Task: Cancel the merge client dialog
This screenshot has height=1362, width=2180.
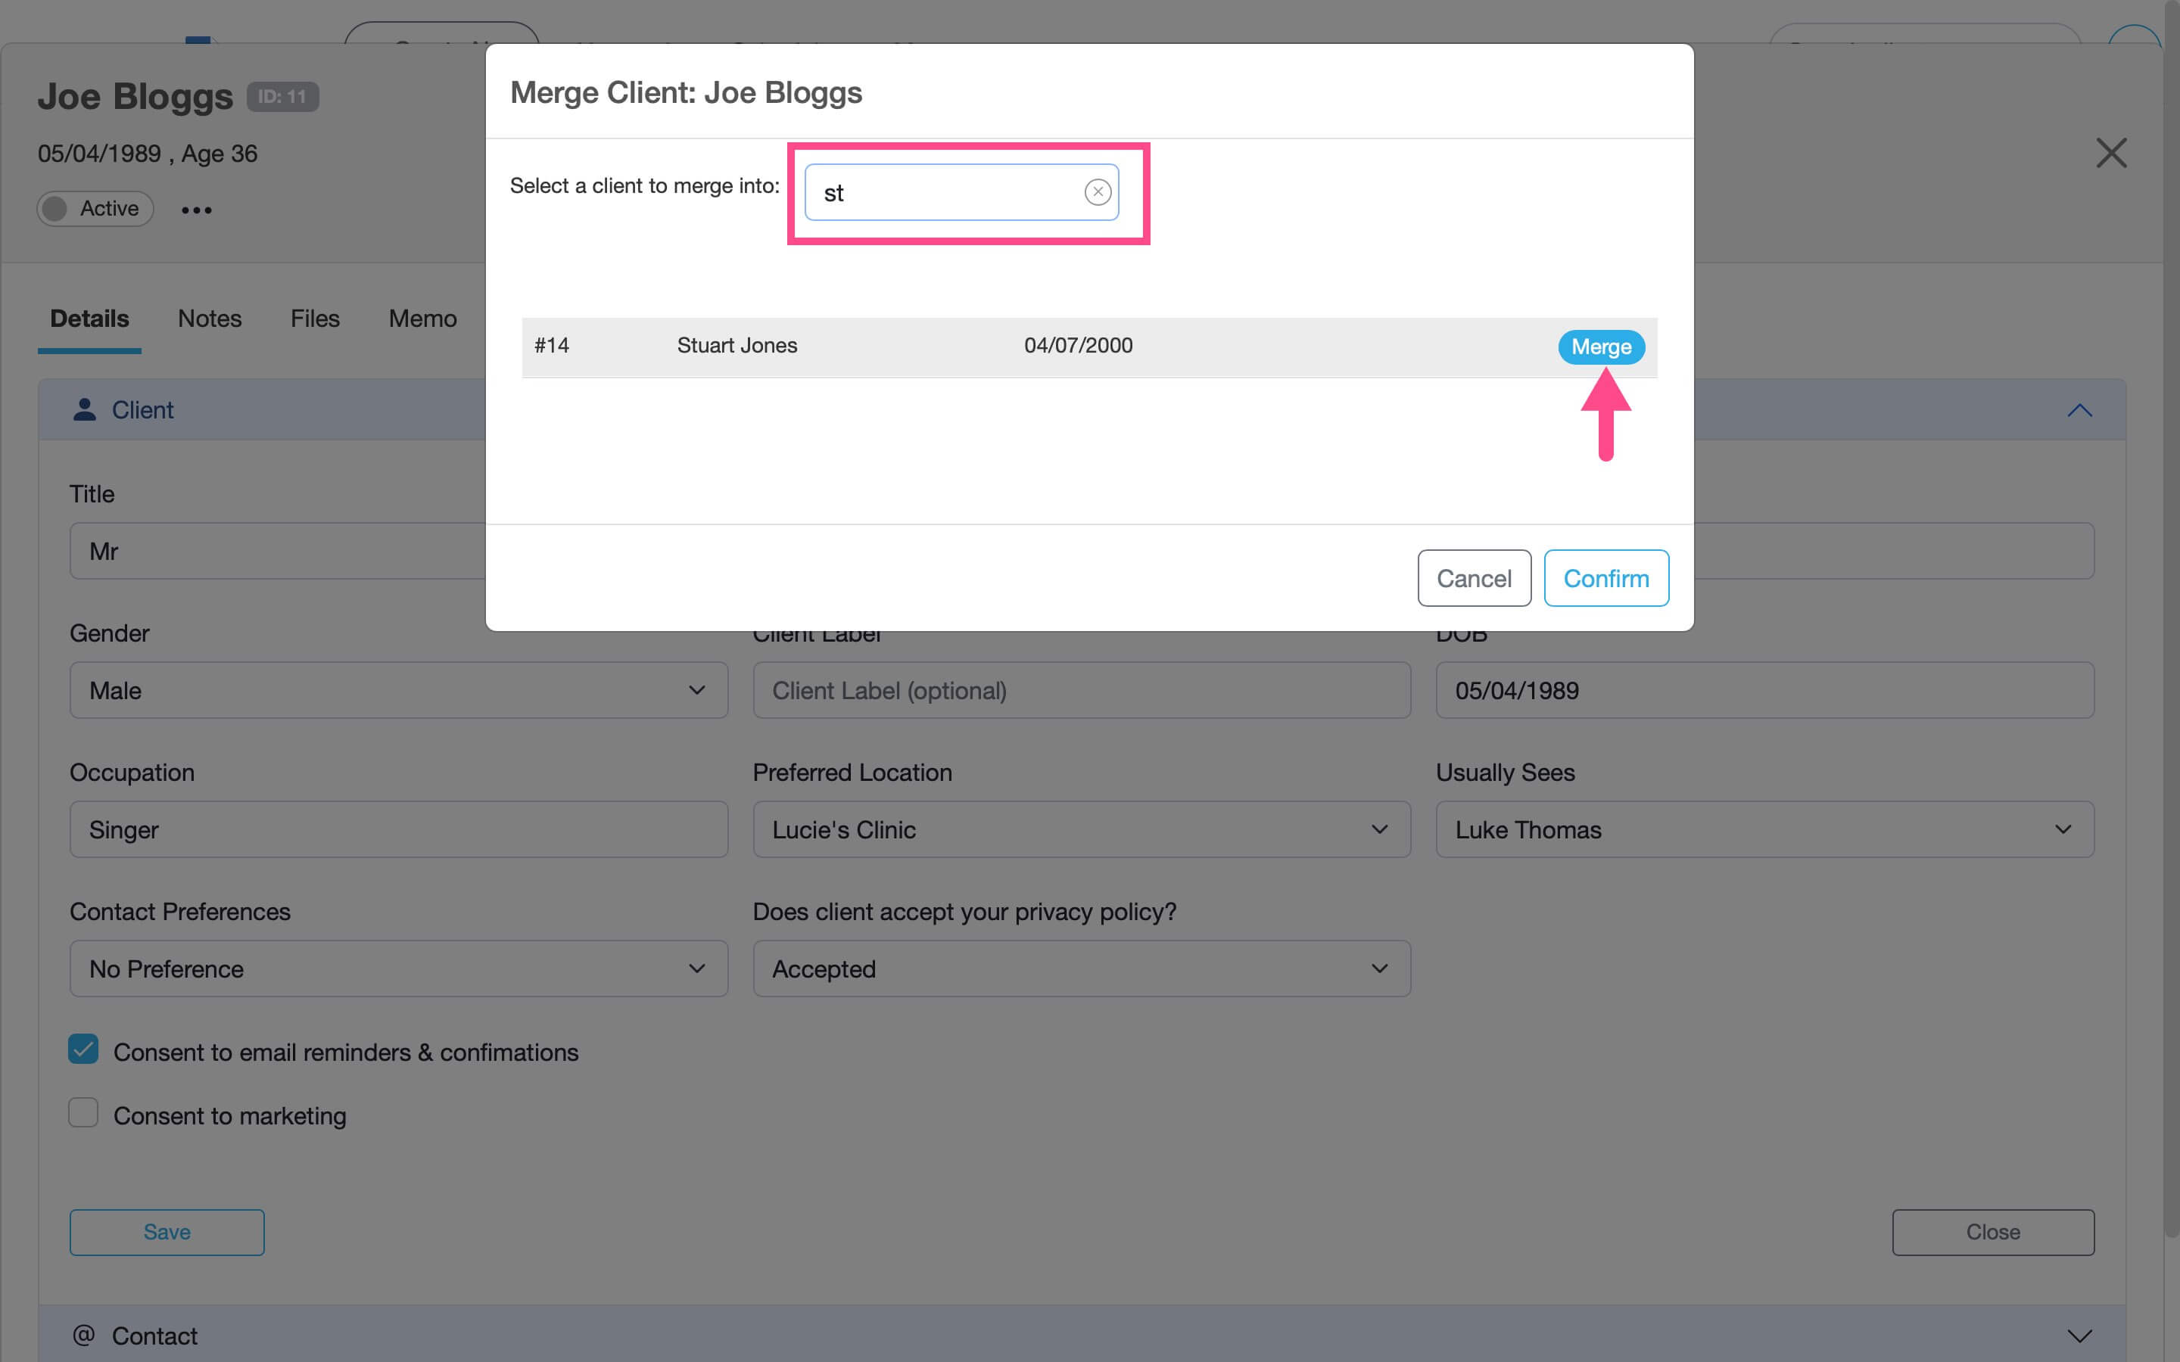Action: click(1474, 578)
